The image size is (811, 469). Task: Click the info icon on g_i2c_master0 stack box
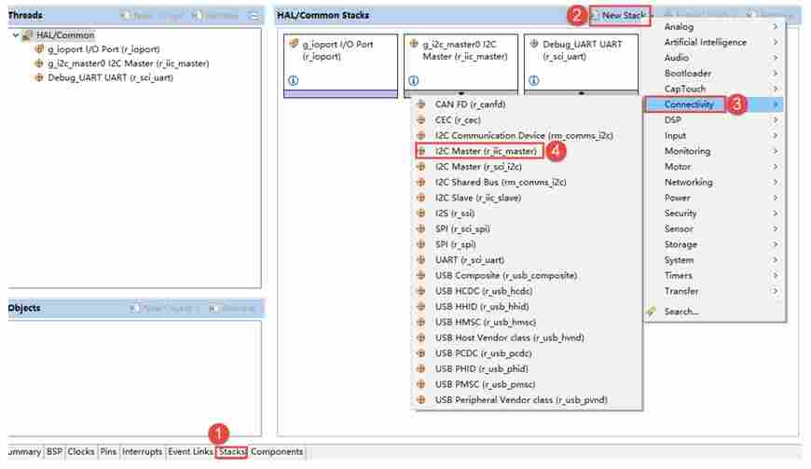413,81
